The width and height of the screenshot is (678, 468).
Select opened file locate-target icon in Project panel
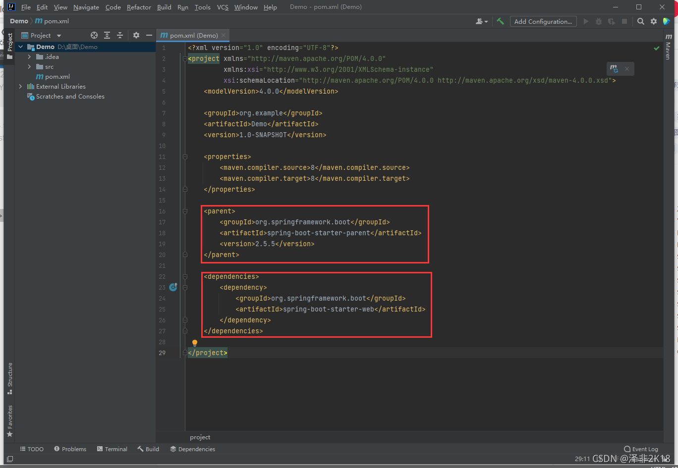94,35
